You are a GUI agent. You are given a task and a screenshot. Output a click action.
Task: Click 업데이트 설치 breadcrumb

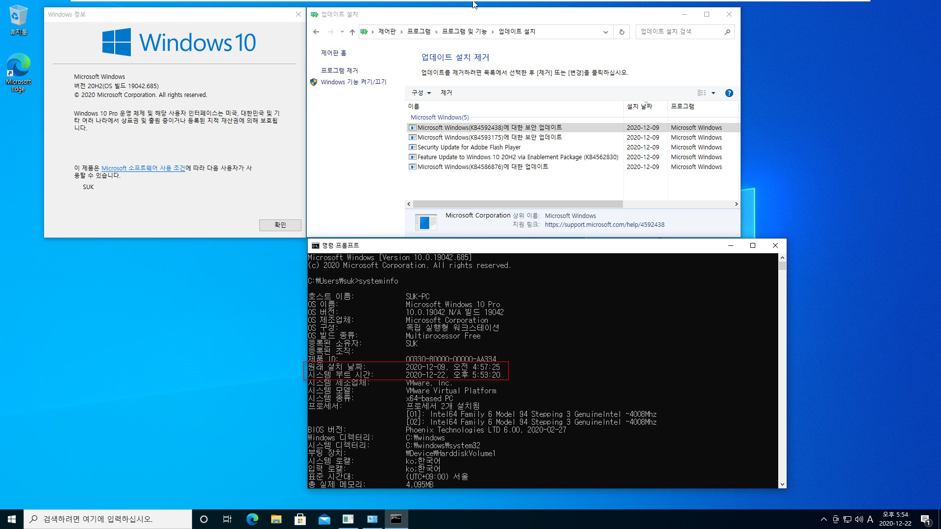click(x=517, y=32)
